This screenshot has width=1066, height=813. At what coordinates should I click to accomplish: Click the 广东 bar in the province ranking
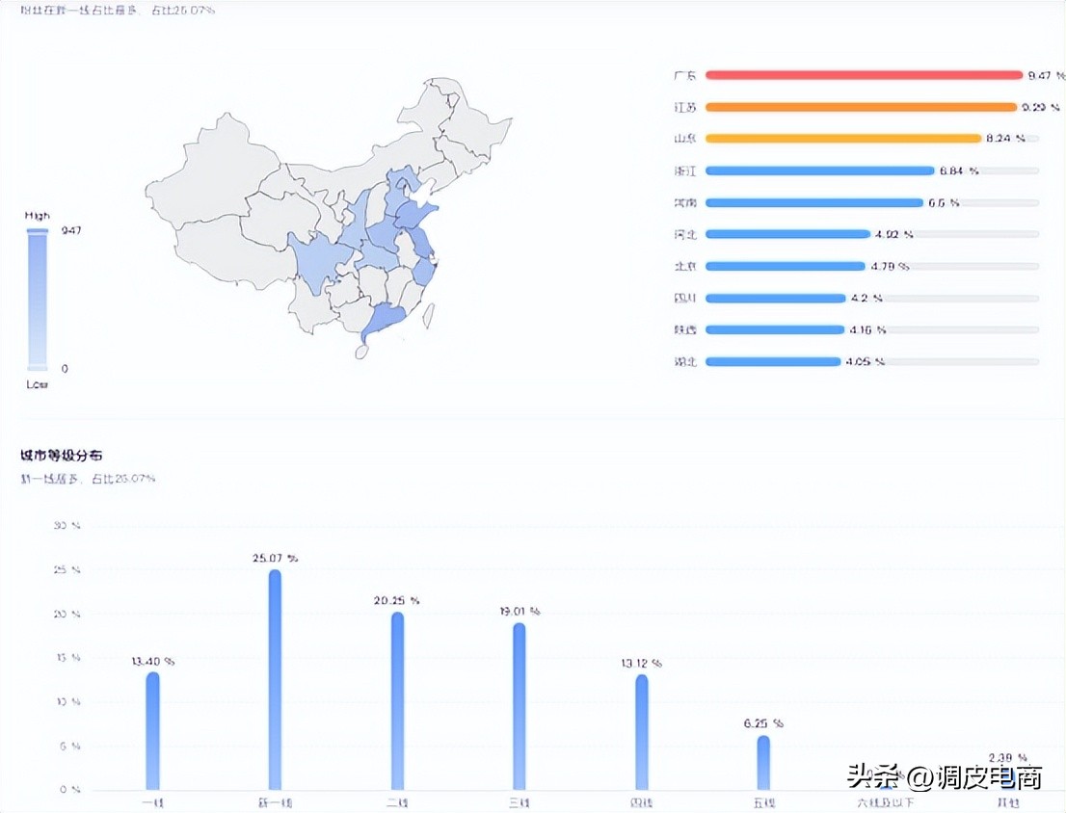point(863,74)
